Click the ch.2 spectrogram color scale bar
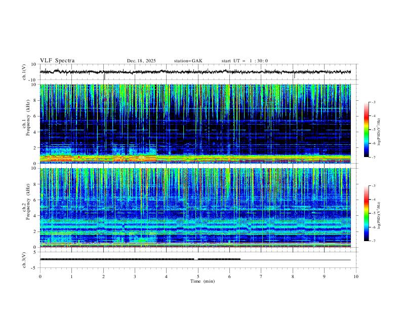The height and width of the screenshot is (310, 401). pos(366,213)
